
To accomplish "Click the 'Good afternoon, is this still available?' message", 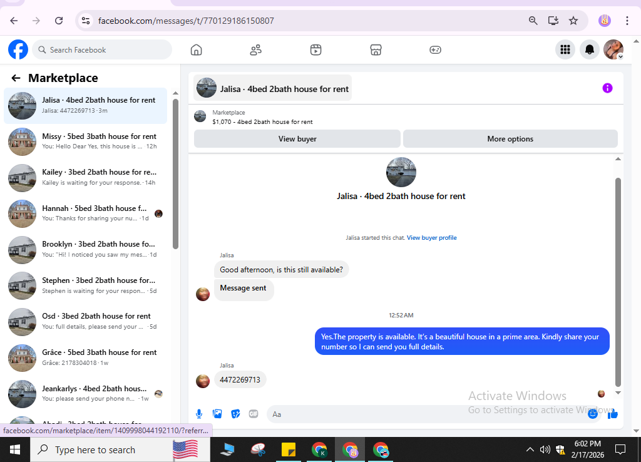I will click(281, 269).
